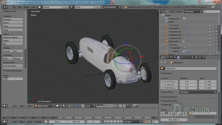Open the Scene properties tab icon
The image size is (222, 125).
171,57
